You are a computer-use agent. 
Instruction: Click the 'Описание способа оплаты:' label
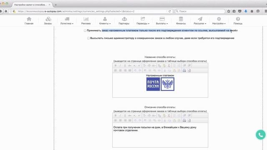(x=160, y=107)
